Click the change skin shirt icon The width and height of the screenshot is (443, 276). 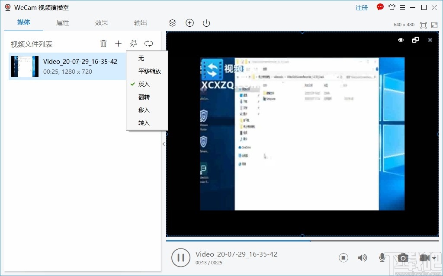392,7
